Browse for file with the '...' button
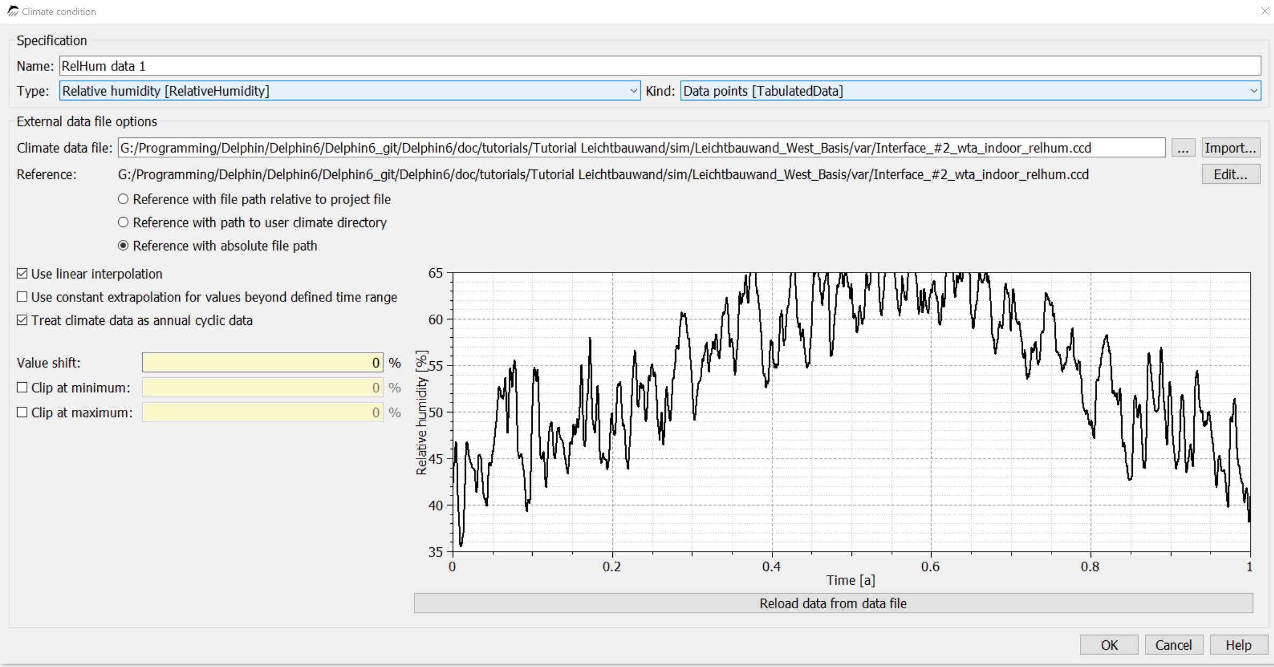The width and height of the screenshot is (1274, 667). point(1183,148)
